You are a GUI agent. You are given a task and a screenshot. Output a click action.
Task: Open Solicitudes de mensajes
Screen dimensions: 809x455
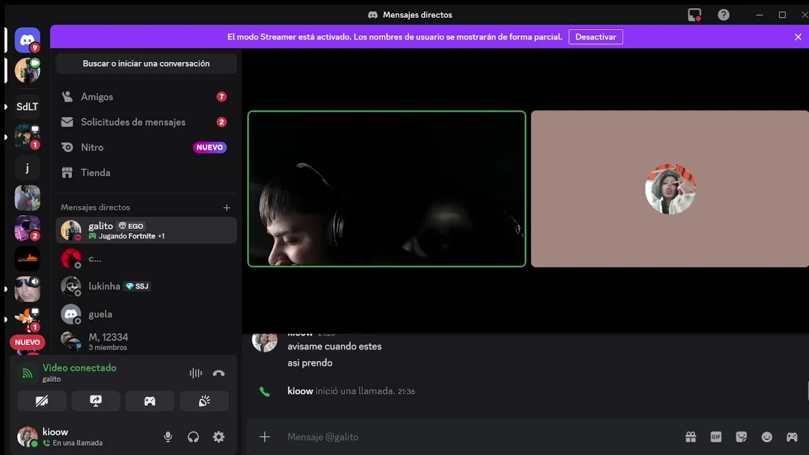click(146, 122)
